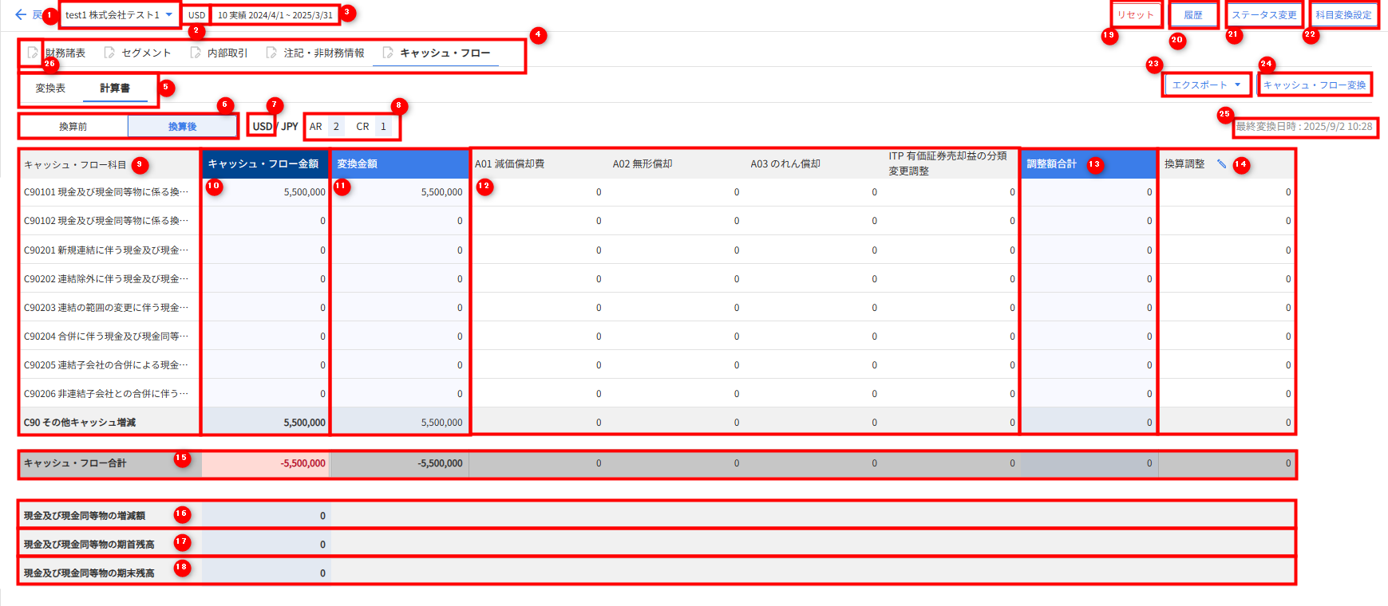The image size is (1388, 606).
Task: Switch to the 変換表 sub-tab
Action: [50, 89]
